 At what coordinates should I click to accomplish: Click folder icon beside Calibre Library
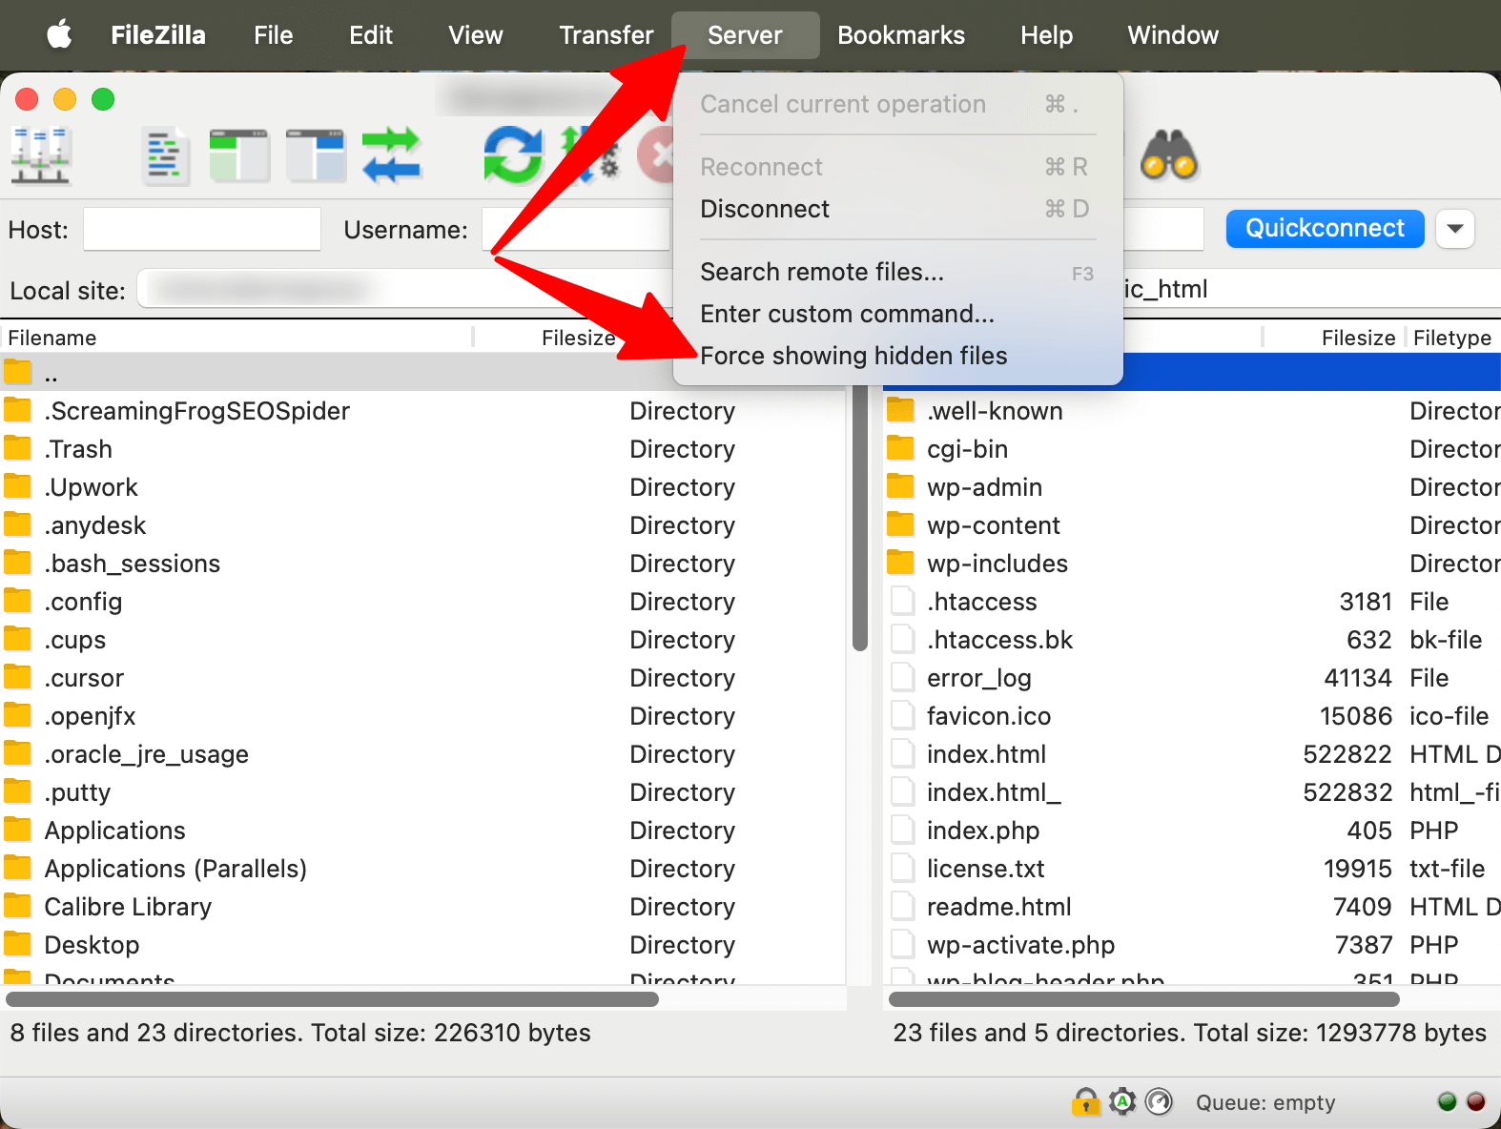pos(17,906)
